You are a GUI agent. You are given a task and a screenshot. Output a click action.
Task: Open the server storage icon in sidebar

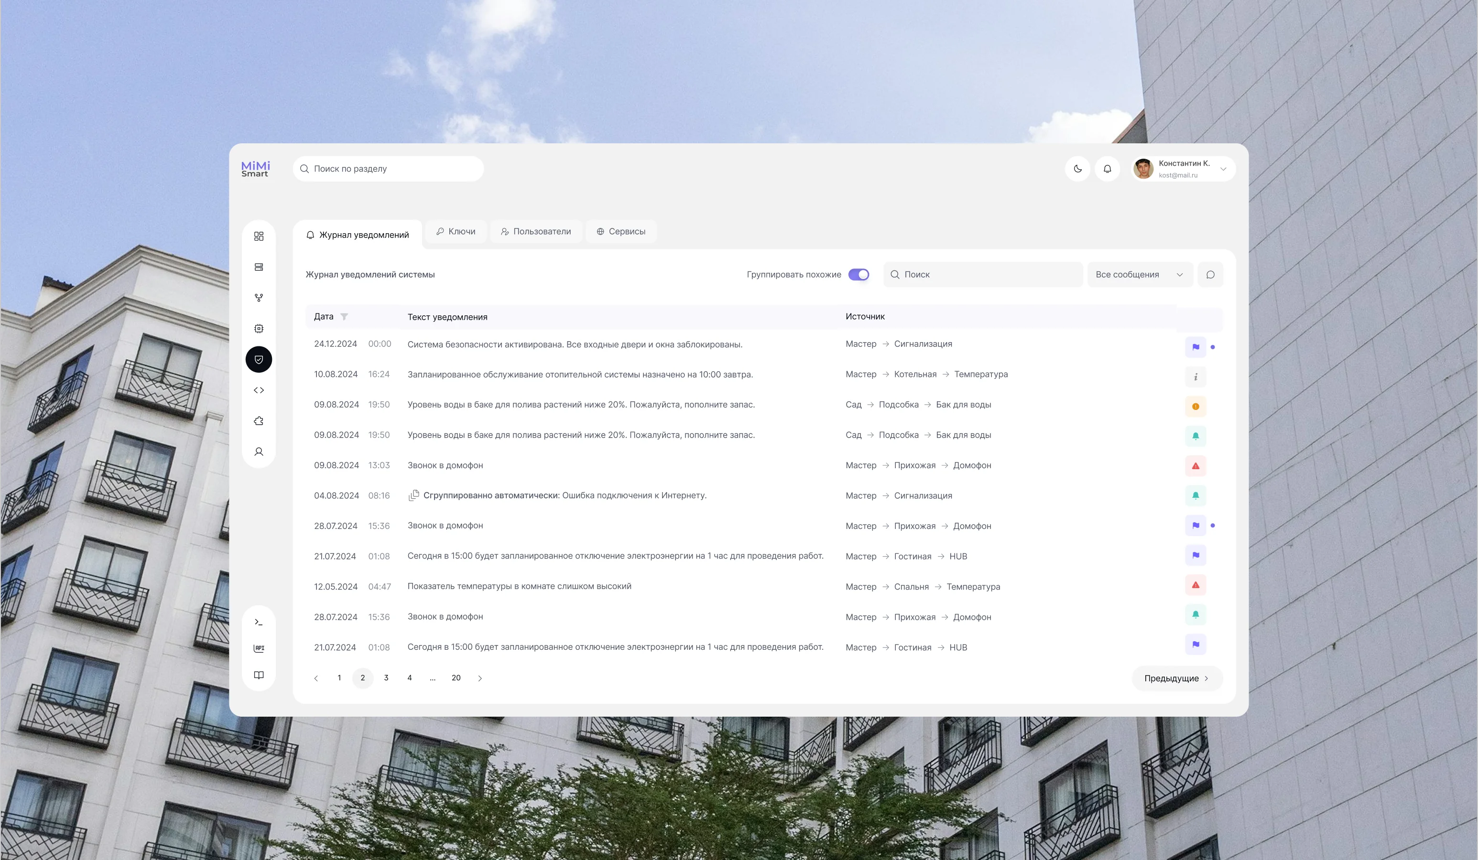click(x=259, y=268)
